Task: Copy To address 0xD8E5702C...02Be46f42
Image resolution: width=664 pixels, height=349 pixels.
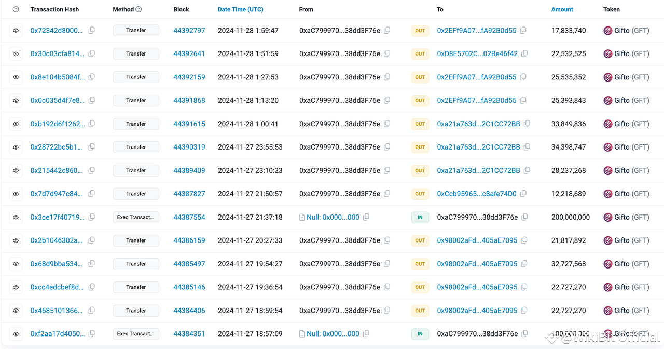Action: click(x=524, y=54)
